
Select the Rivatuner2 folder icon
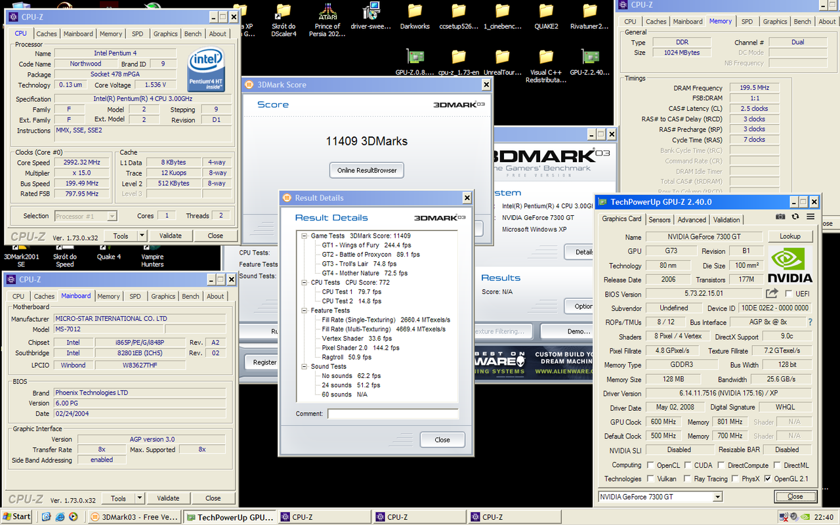pyautogui.click(x=590, y=17)
